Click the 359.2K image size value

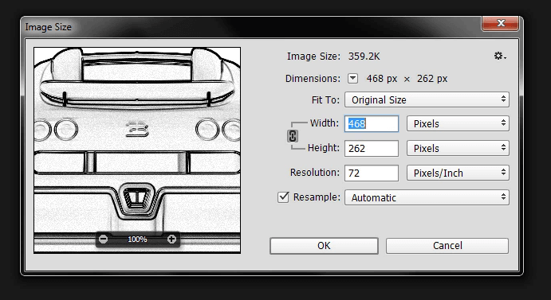364,56
